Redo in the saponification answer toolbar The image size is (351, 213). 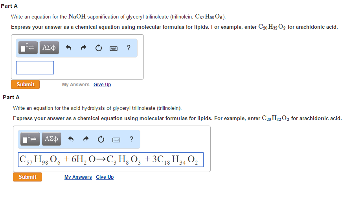tap(83, 48)
